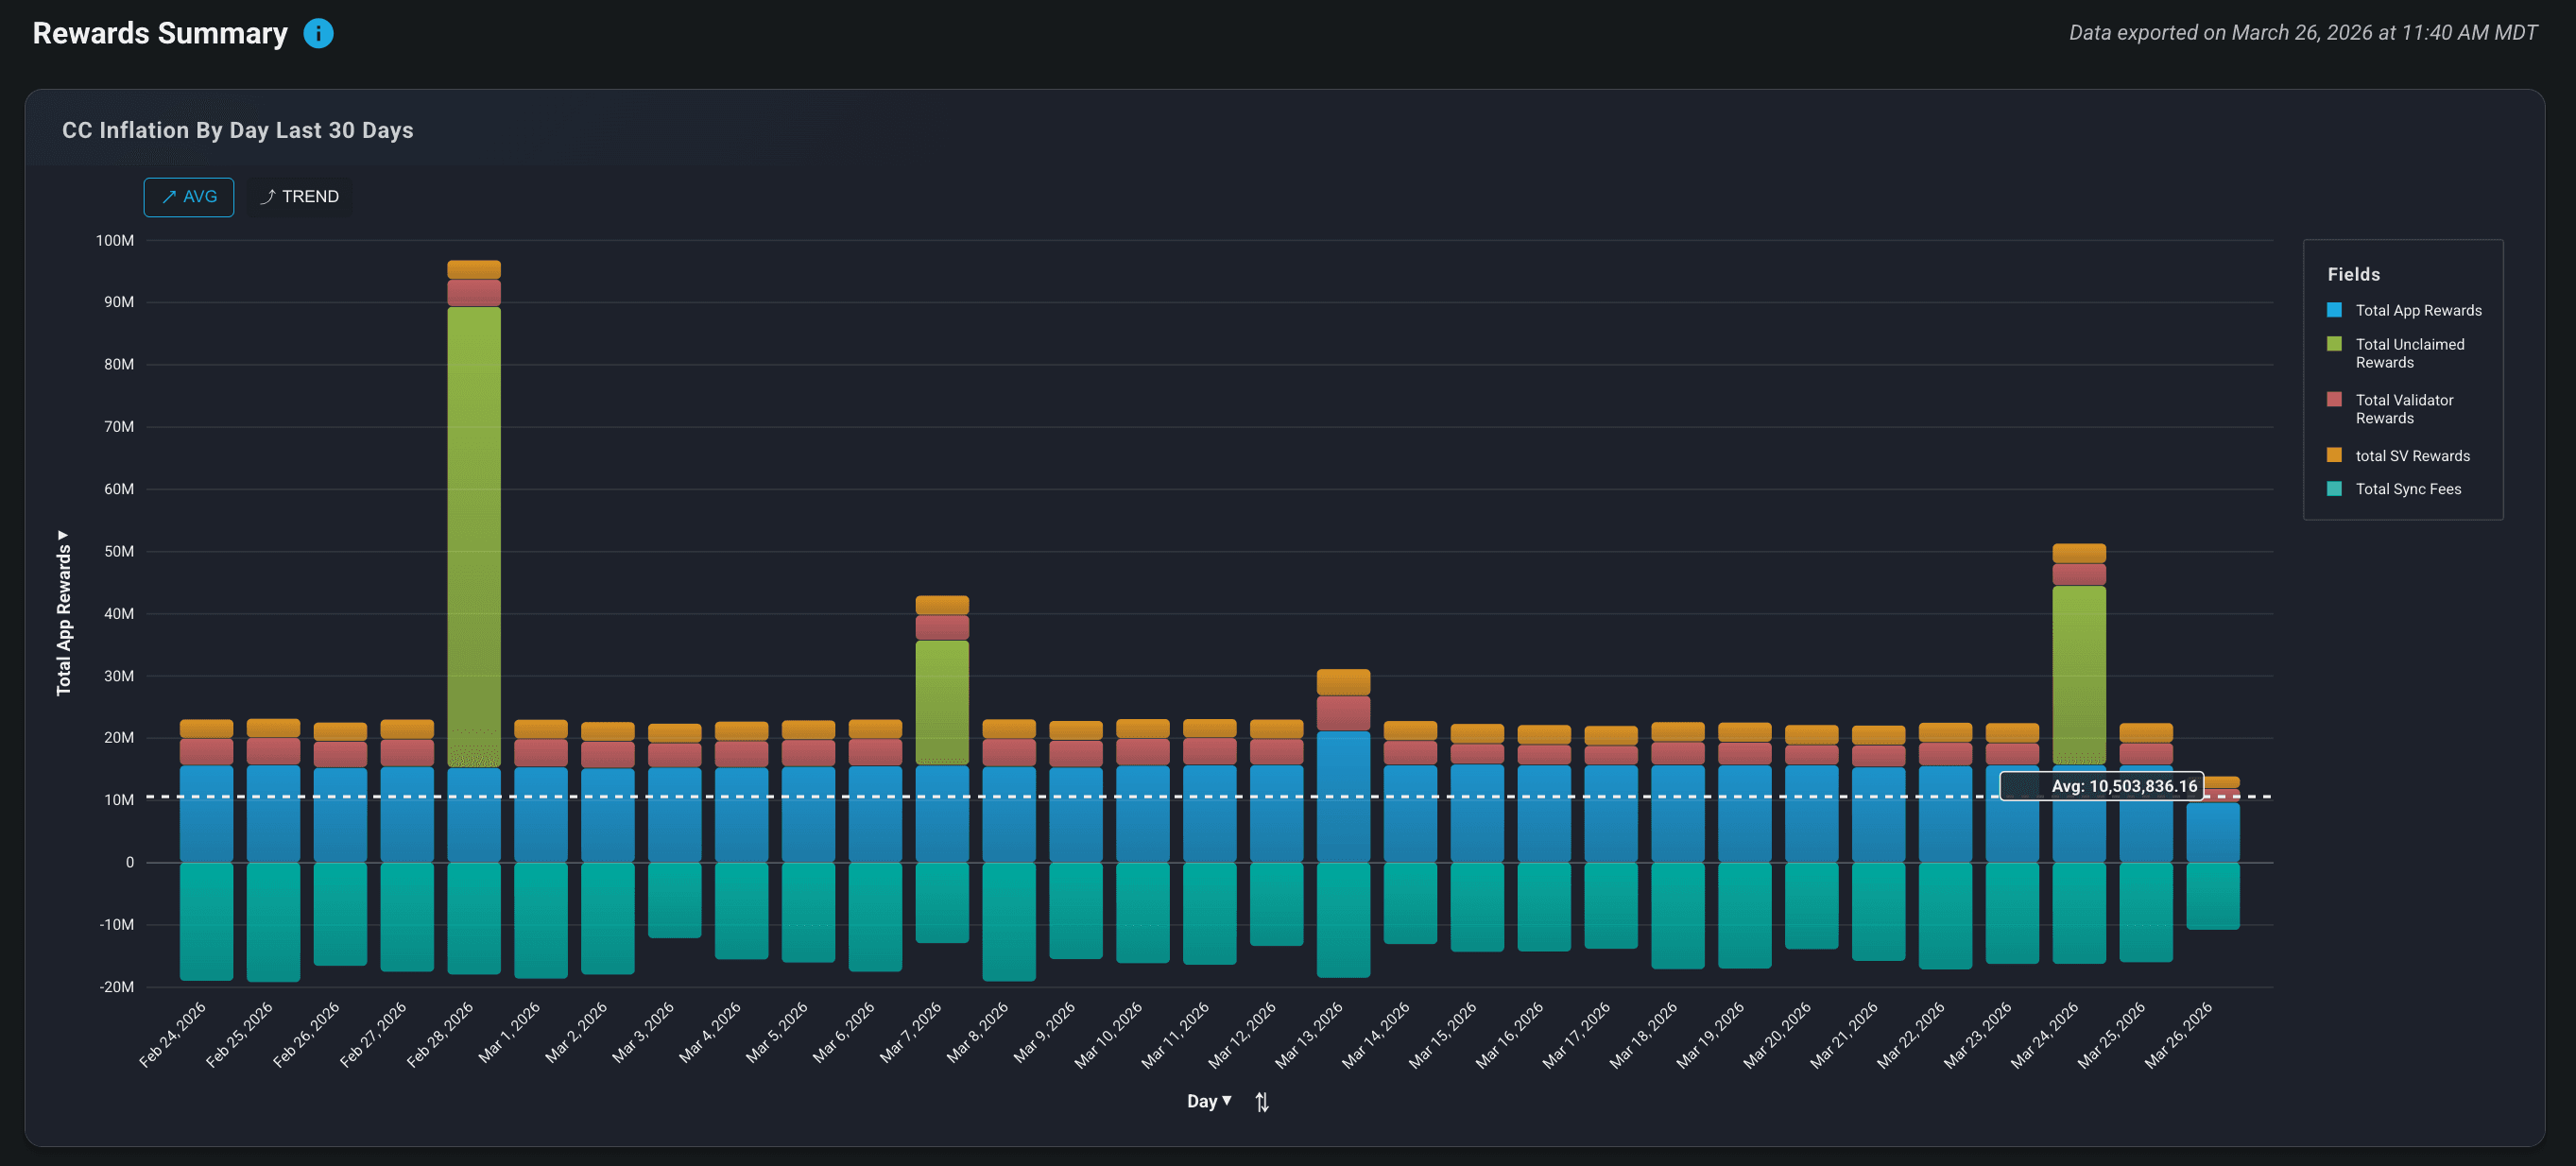The image size is (2576, 1166).
Task: Click the Avg: 10,503,836.16 value label
Action: (x=2101, y=786)
